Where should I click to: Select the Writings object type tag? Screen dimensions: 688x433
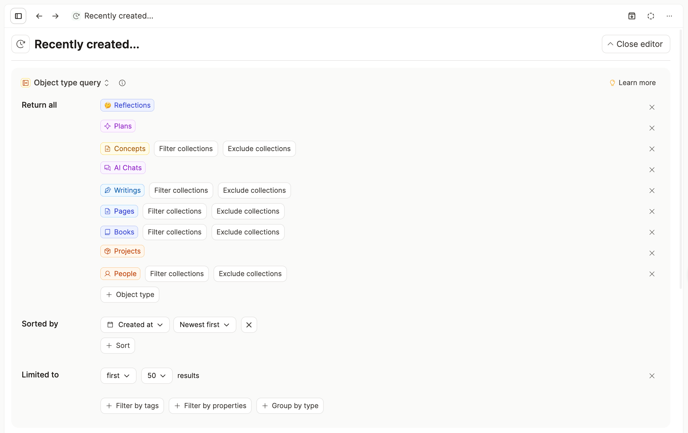[x=122, y=190]
